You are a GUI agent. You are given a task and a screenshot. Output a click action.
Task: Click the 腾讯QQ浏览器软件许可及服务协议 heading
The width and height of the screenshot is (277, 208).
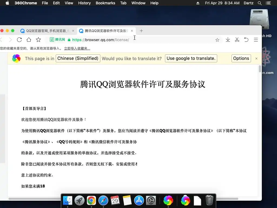click(x=143, y=84)
